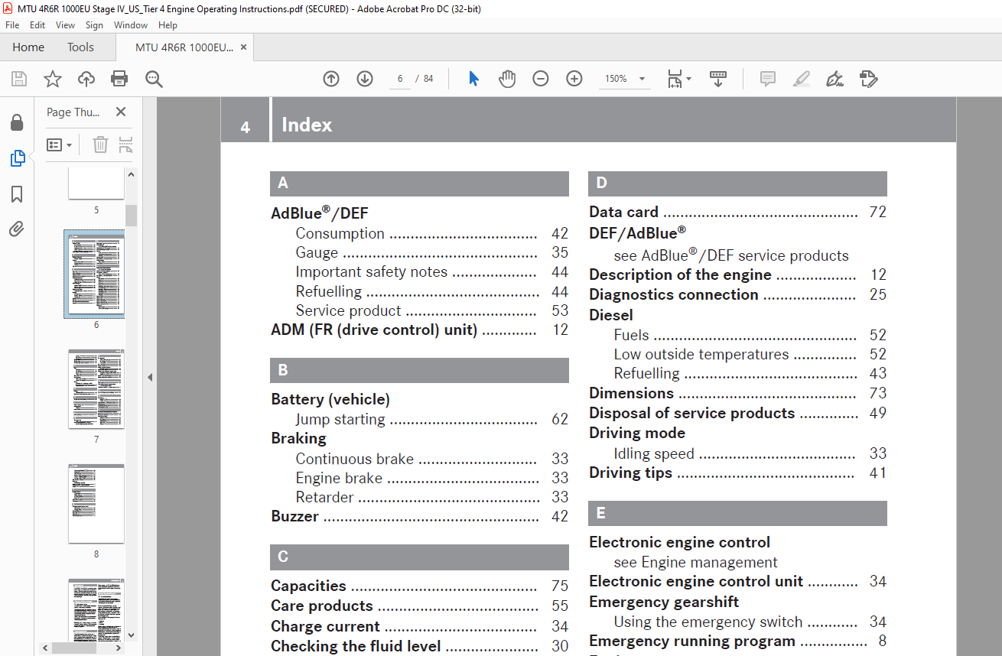1002x656 pixels.
Task: Select the page 7 thumbnail
Action: [x=96, y=388]
